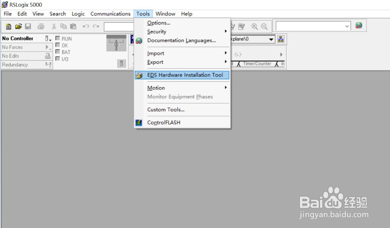390x228 pixels.
Task: Select Documentation Languages... entry
Action: (182, 40)
